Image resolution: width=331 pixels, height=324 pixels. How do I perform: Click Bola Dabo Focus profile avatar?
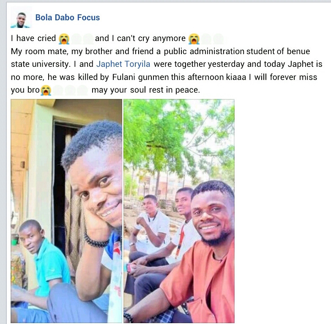pos(21,18)
